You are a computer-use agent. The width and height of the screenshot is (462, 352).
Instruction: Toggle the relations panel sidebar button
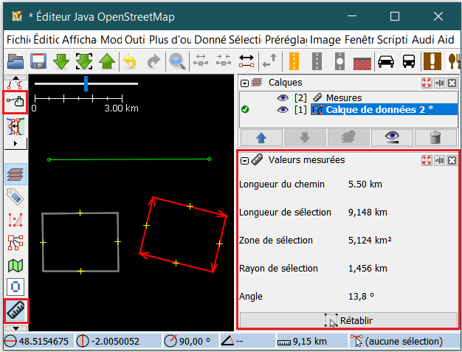click(15, 243)
